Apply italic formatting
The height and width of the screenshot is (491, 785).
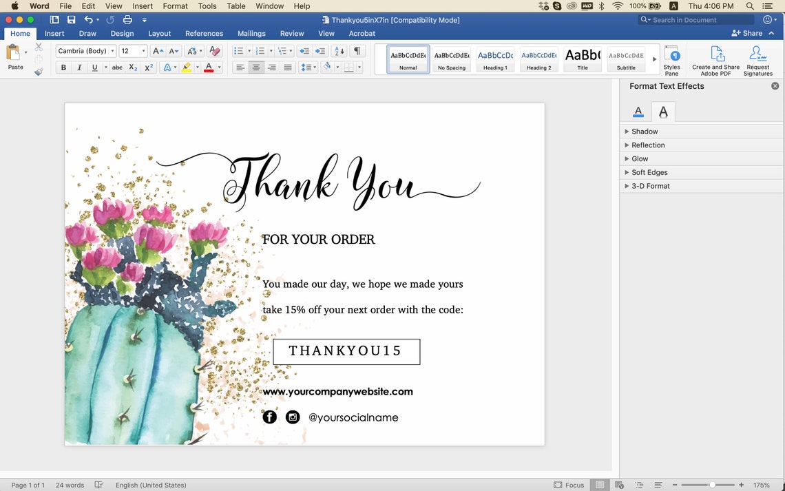(x=79, y=67)
